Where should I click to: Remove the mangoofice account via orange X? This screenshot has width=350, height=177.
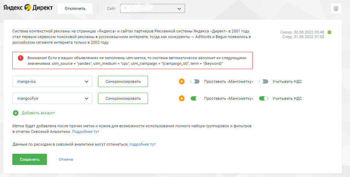tap(182, 98)
